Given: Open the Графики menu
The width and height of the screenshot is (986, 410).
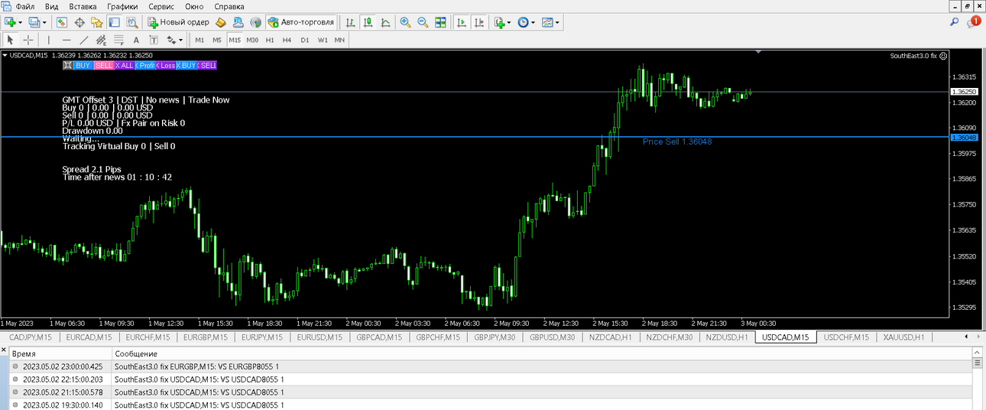Looking at the screenshot, I should (122, 6).
